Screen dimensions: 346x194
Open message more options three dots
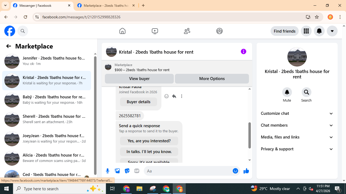(x=182, y=96)
